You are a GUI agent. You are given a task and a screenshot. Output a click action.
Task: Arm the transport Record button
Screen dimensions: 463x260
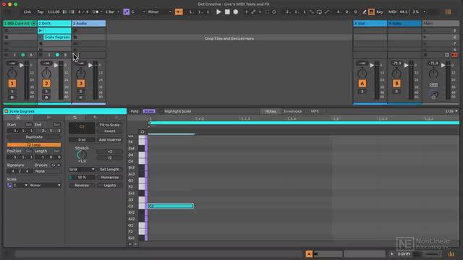click(x=236, y=12)
